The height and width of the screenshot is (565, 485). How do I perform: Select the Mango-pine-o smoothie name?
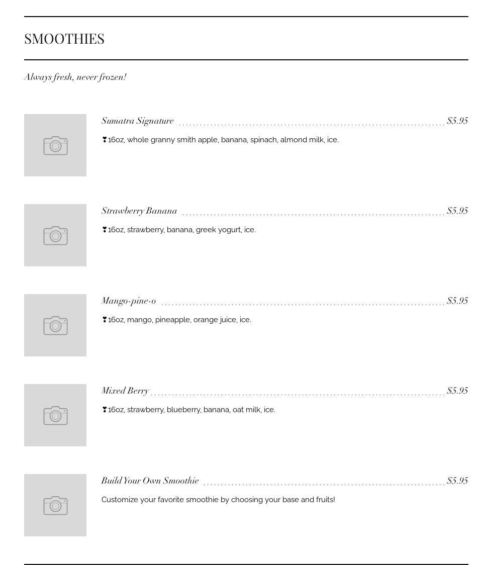(x=129, y=301)
